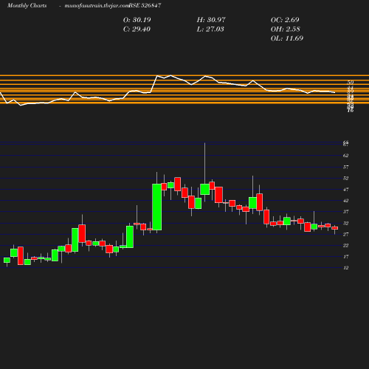Click the 'OC: 2.69' value

click(x=285, y=20)
